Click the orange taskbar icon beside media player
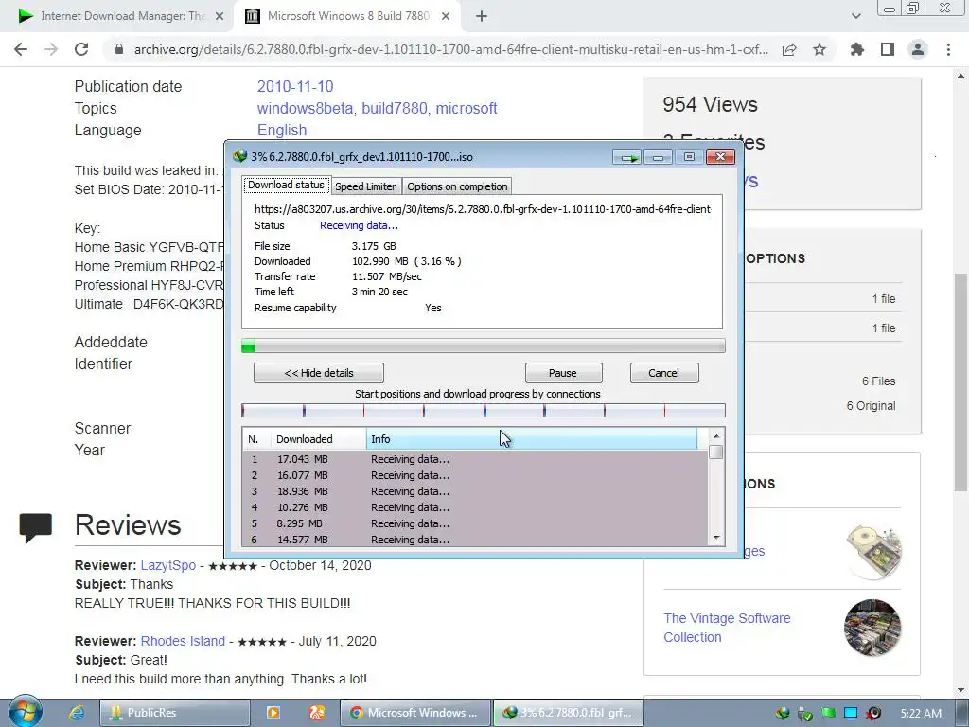Viewport: 969px width, 727px height. pos(317,713)
